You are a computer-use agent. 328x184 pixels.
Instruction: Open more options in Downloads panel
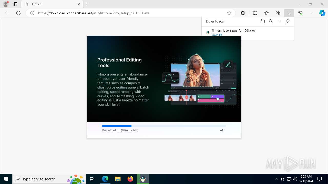279,21
